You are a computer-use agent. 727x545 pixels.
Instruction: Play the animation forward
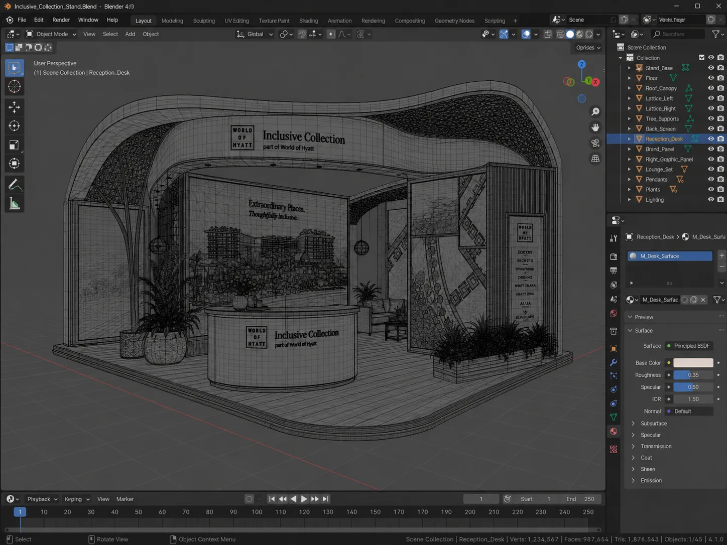[304, 499]
